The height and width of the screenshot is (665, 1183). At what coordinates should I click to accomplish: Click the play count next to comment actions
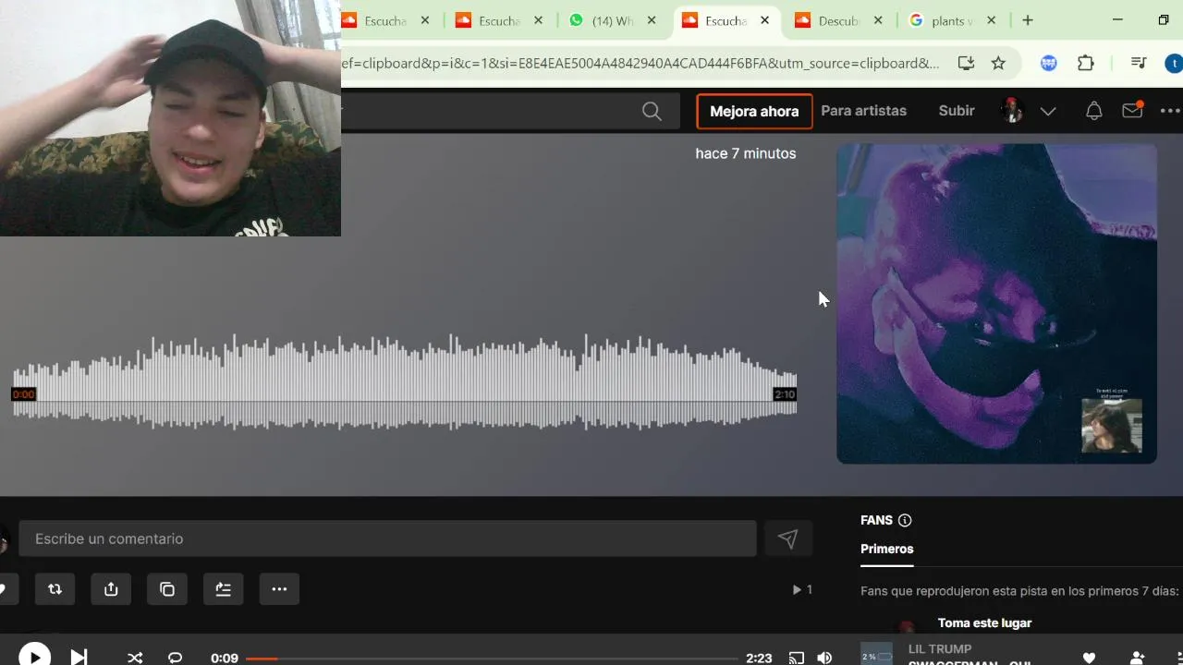pos(802,589)
